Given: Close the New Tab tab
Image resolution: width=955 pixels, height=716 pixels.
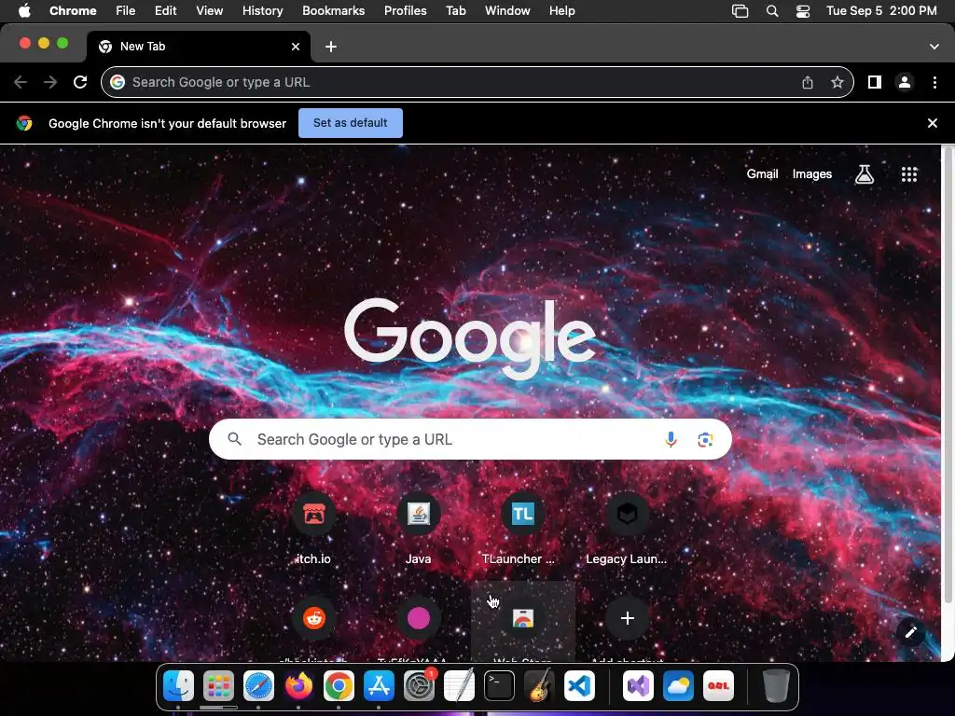Looking at the screenshot, I should click(296, 47).
